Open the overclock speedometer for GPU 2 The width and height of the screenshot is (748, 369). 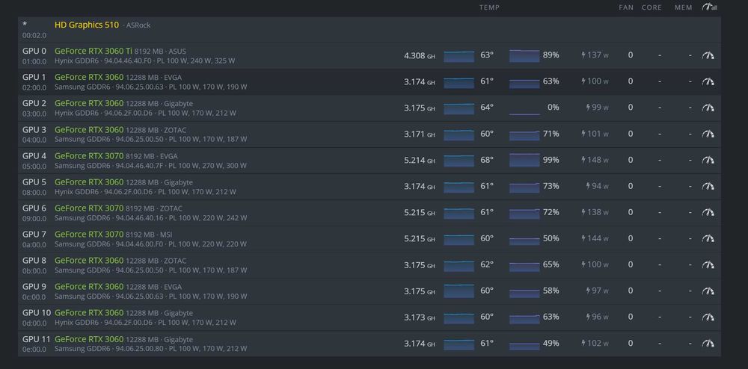click(x=708, y=108)
